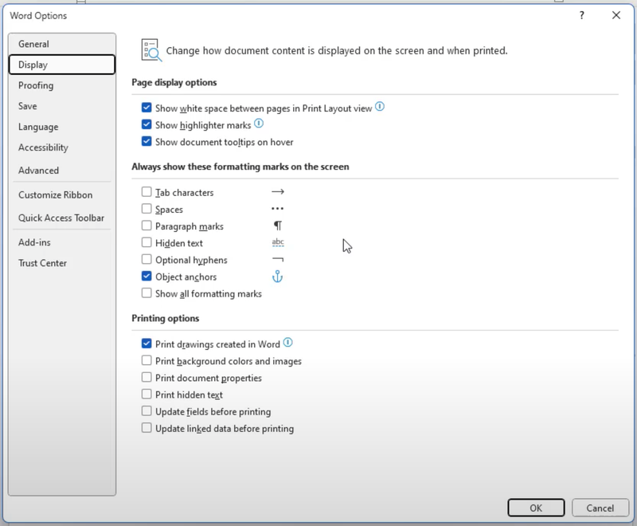The height and width of the screenshot is (526, 637).
Task: Click info icon next to Show highlighter marks
Action: 259,124
